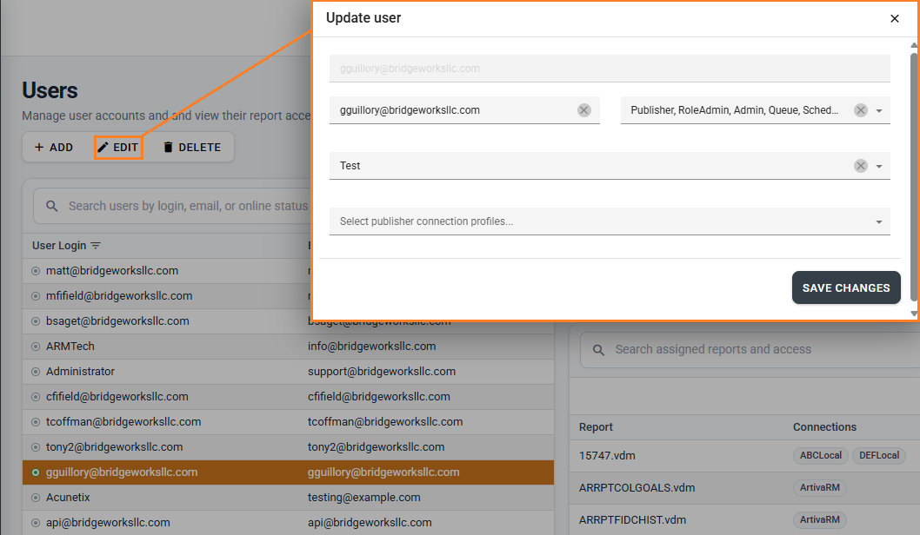This screenshot has height=535, width=920.
Task: Click the ARRPTCOLGOALS.vdm report row
Action: click(x=744, y=487)
